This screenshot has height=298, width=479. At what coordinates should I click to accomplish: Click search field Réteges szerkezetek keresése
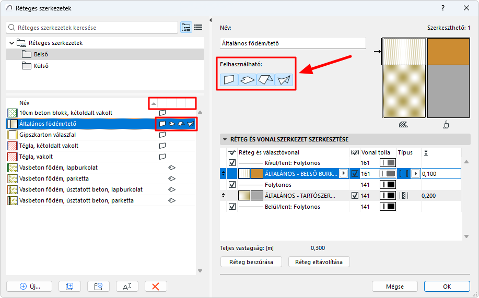click(91, 28)
